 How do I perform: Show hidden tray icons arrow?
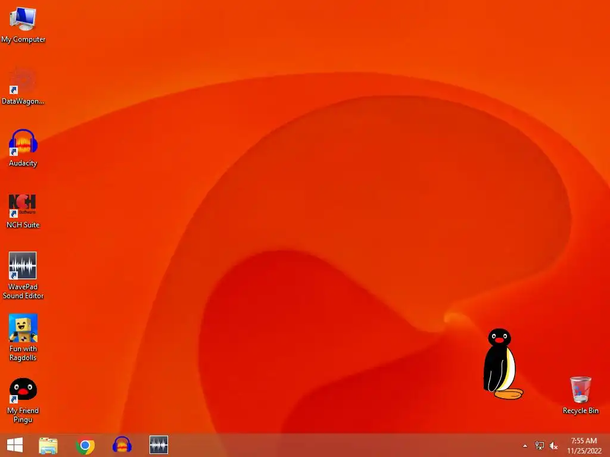[525, 446]
